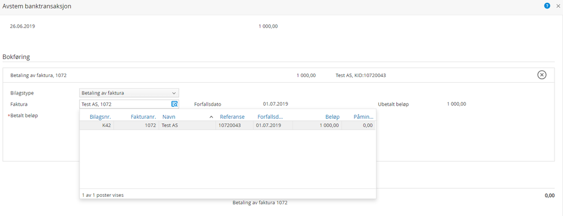Screen dimensions: 563x216
Task: Close the Avstem banktransaksjon dialog
Action: pos(558,6)
